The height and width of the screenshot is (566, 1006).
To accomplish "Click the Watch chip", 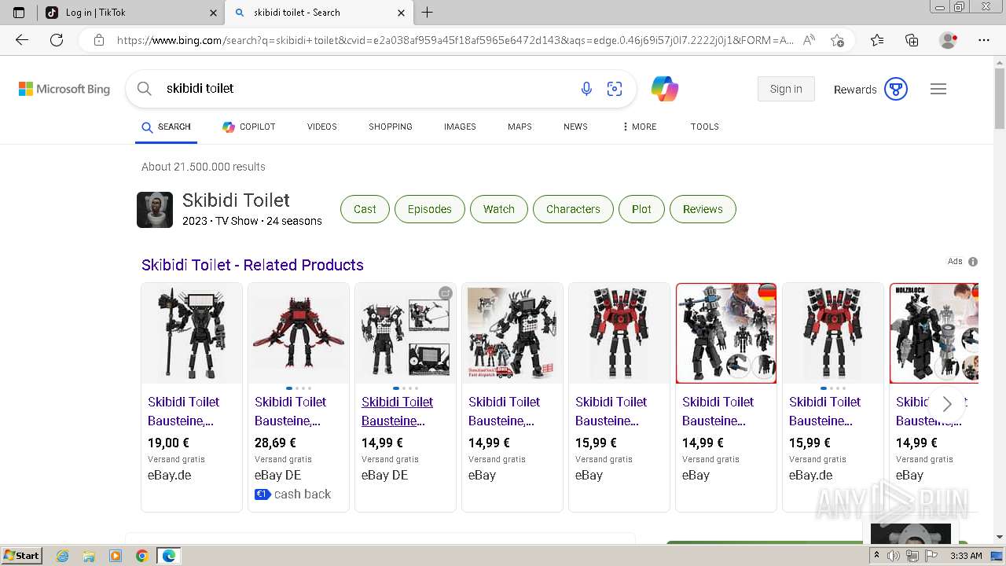I will click(x=499, y=209).
